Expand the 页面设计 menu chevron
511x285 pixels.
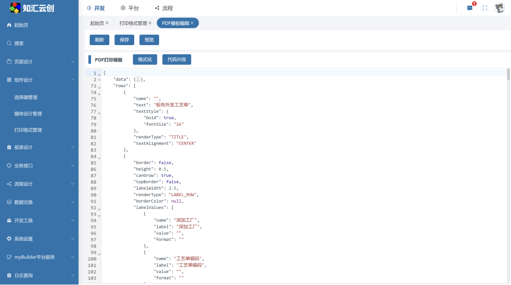pos(73,62)
